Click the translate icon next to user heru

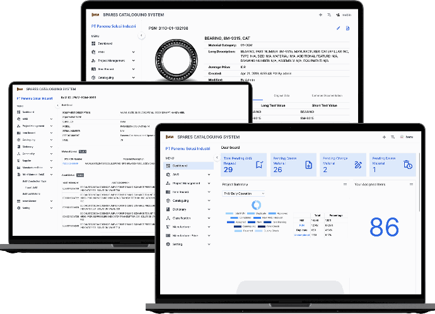(x=392, y=137)
